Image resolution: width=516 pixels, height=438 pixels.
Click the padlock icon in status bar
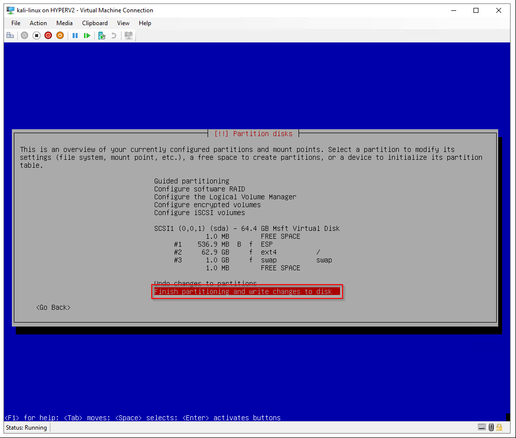(499, 427)
